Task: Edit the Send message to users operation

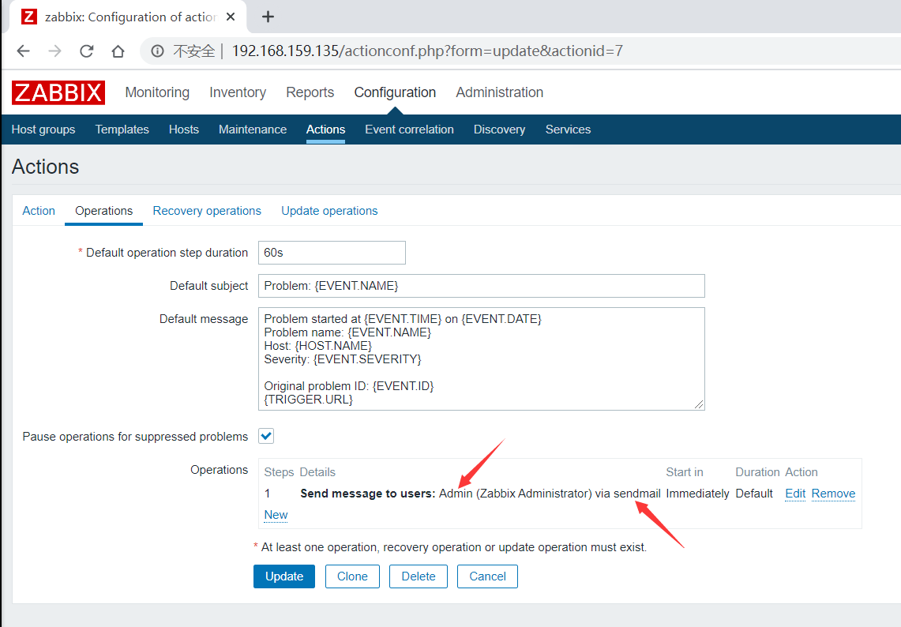Action: (x=795, y=494)
